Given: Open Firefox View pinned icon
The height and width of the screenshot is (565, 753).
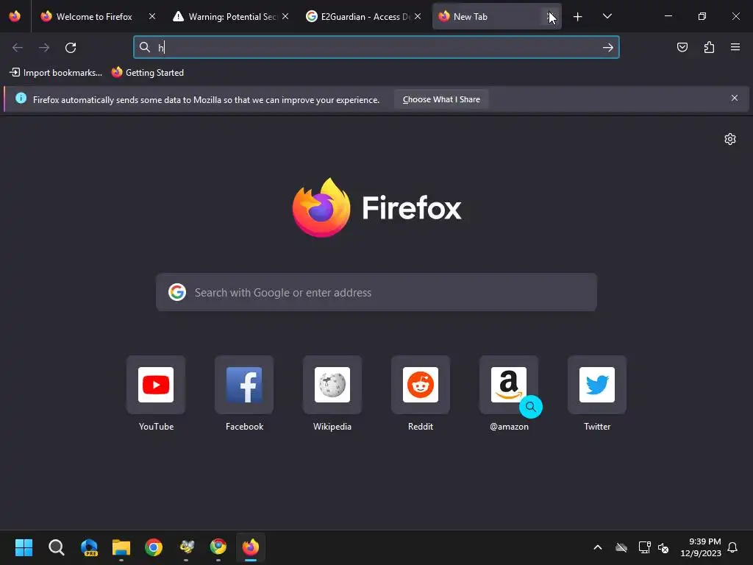Looking at the screenshot, I should (x=15, y=16).
